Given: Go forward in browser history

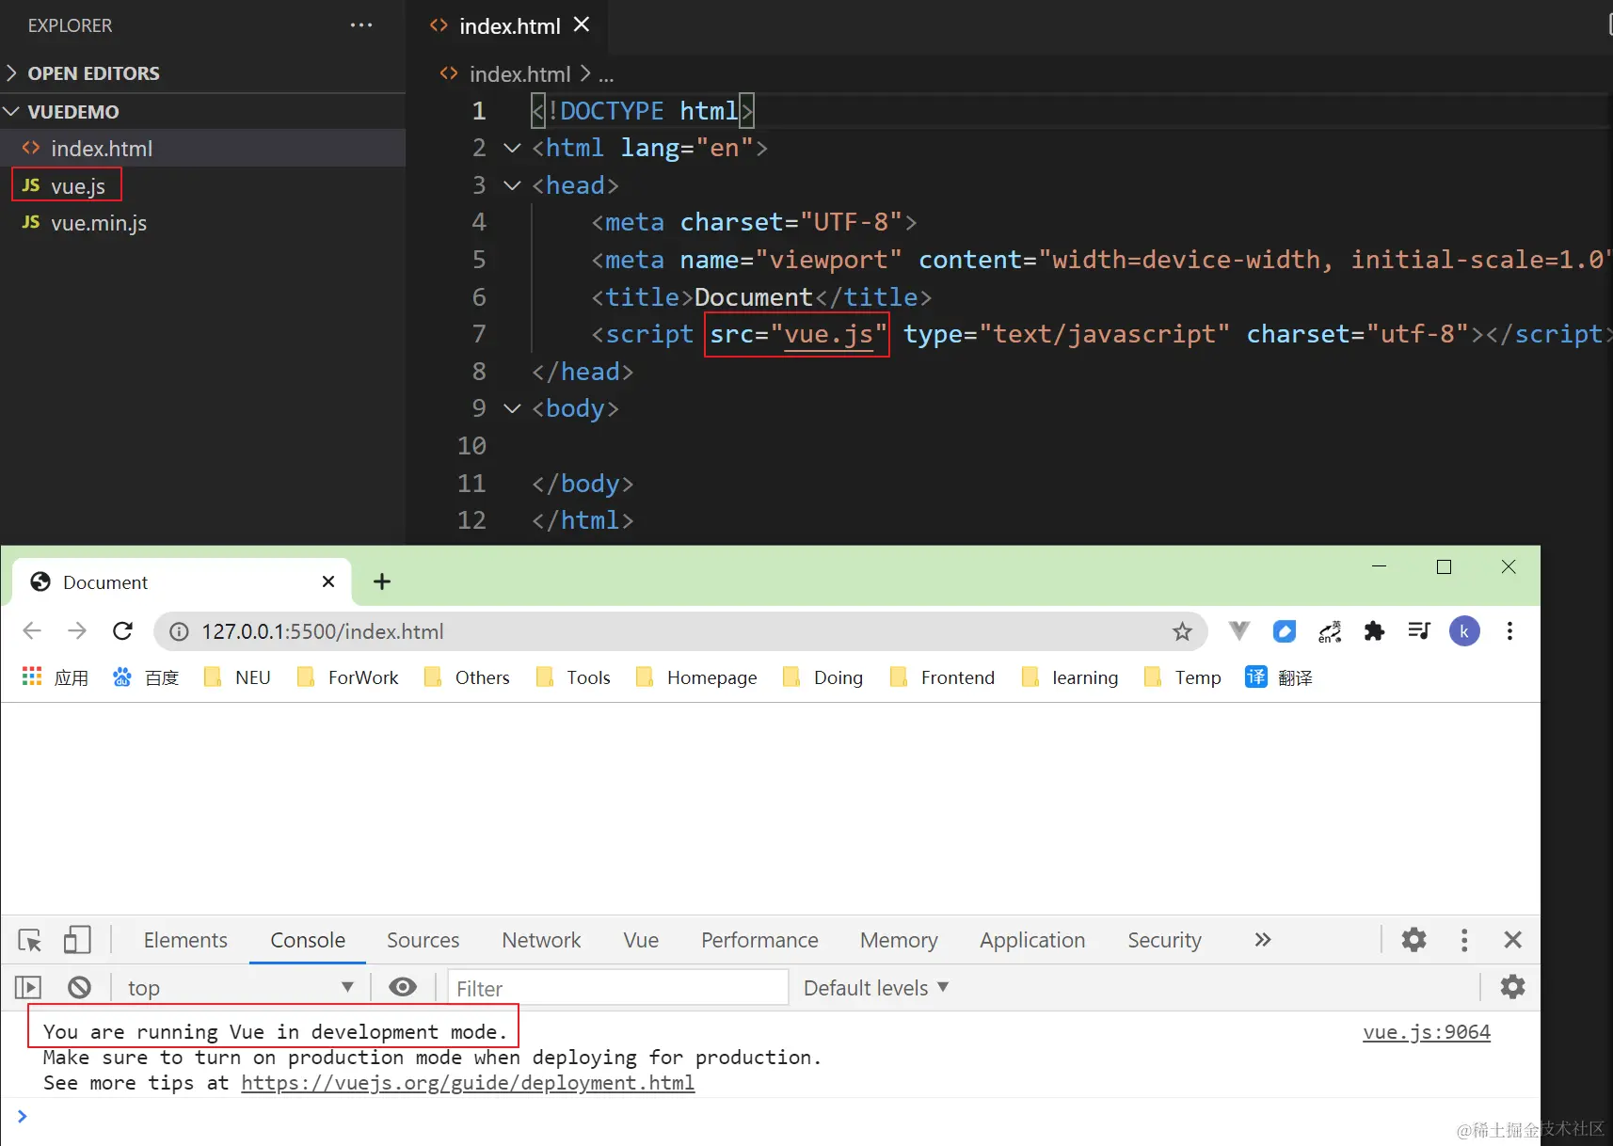Looking at the screenshot, I should tap(77, 631).
